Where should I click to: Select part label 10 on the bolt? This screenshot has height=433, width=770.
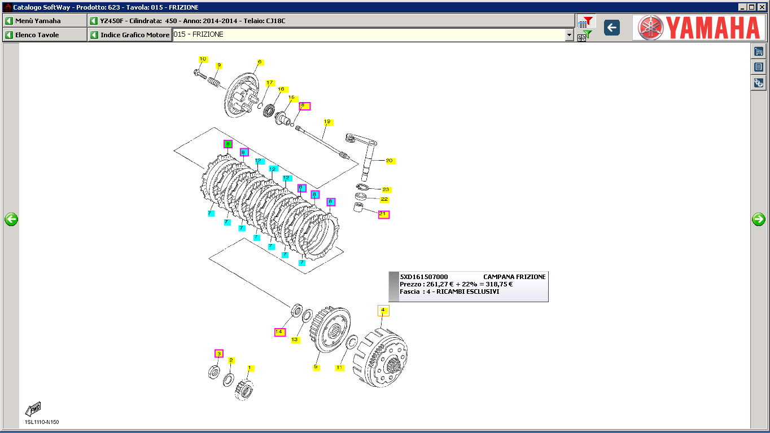[x=203, y=59]
